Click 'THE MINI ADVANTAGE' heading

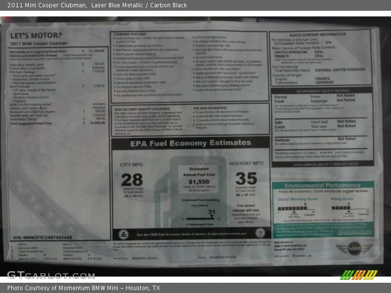[x=210, y=108]
